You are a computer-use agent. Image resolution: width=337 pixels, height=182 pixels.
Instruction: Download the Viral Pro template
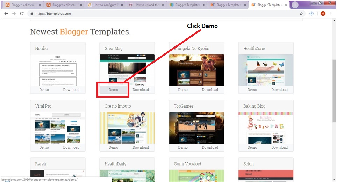[71, 148]
